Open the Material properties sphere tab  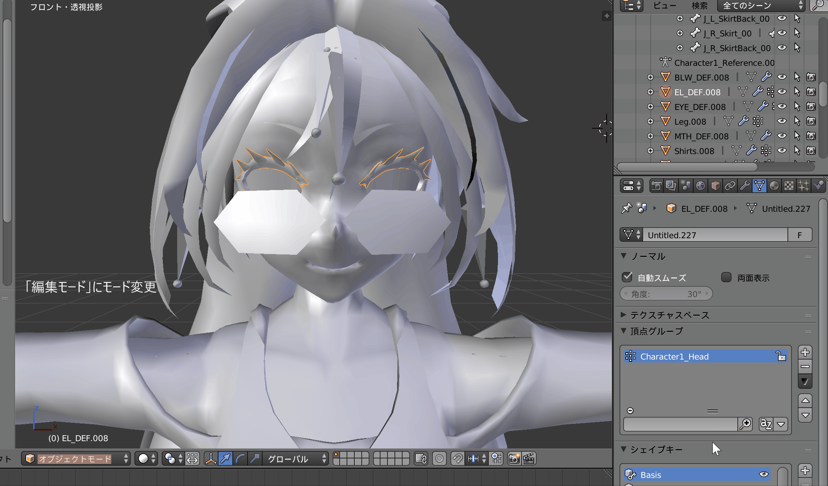[774, 186]
